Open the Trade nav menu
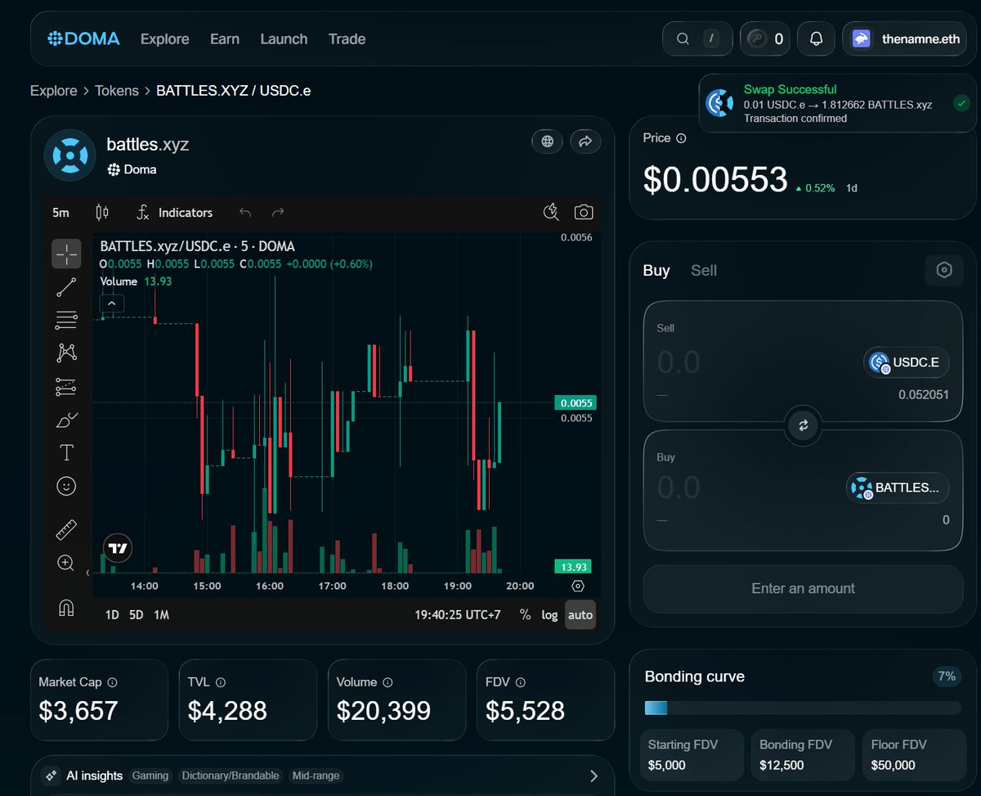The image size is (981, 796). 347,38
